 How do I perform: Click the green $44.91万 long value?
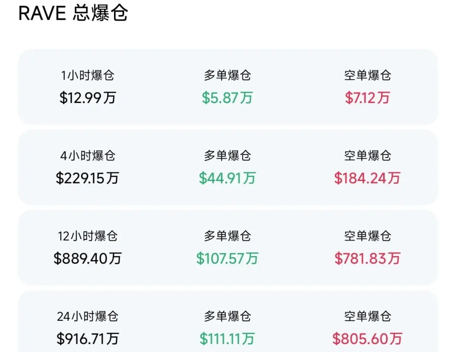[x=227, y=178]
